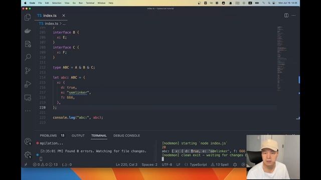Image resolution: width=321 pixels, height=180 pixels.
Task: Open the Terminal menu in menu bar
Action: (x=90, y=3)
